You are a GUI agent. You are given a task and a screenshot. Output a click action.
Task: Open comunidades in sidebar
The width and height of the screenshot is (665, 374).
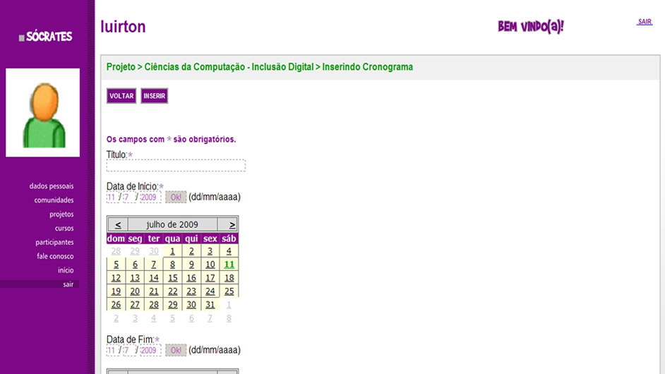point(54,200)
